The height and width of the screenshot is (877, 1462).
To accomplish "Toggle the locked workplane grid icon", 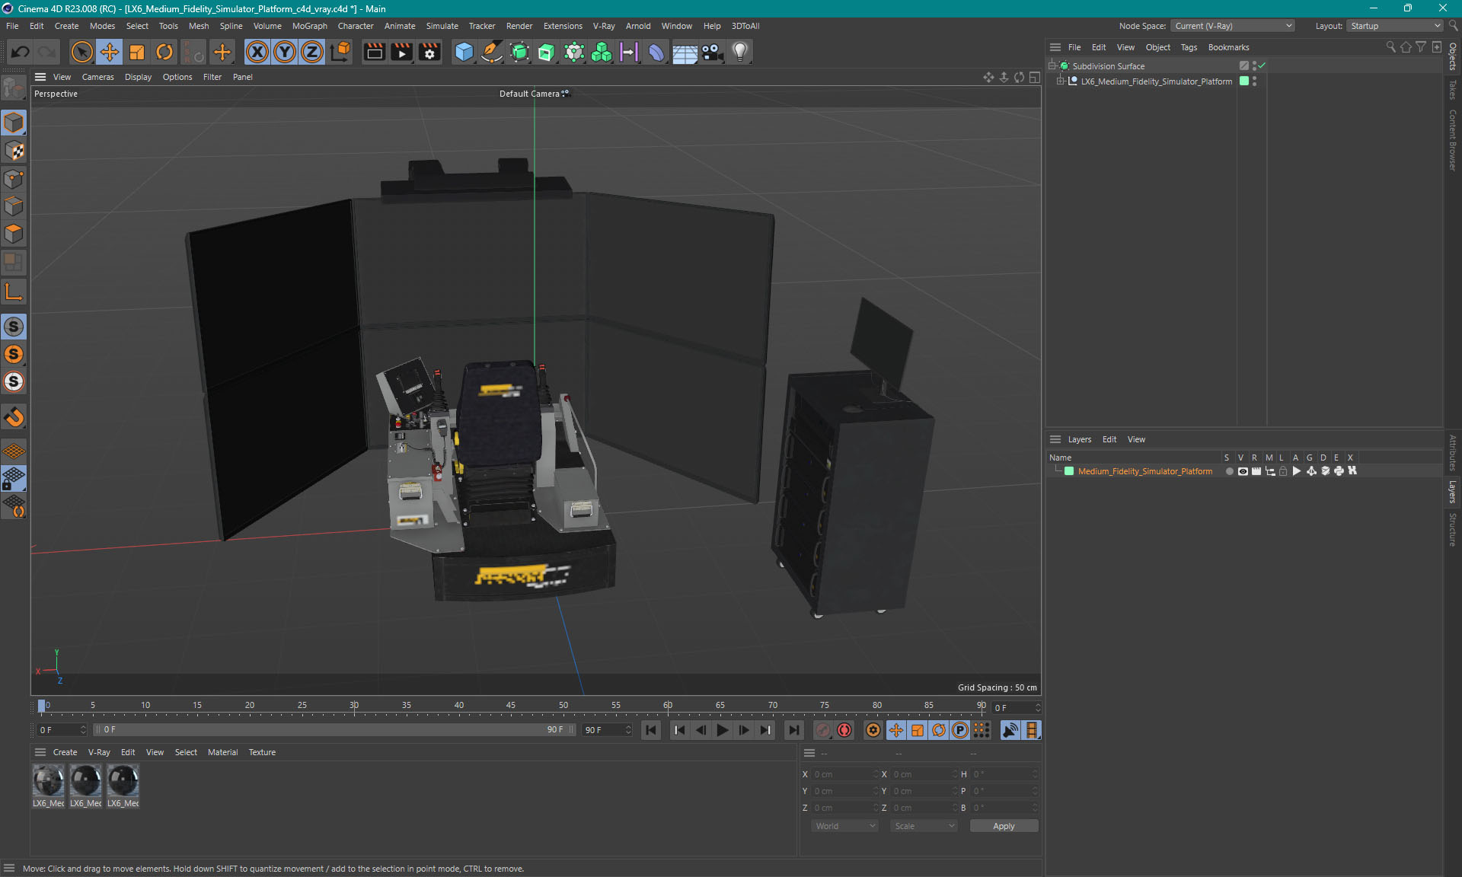I will [x=14, y=478].
